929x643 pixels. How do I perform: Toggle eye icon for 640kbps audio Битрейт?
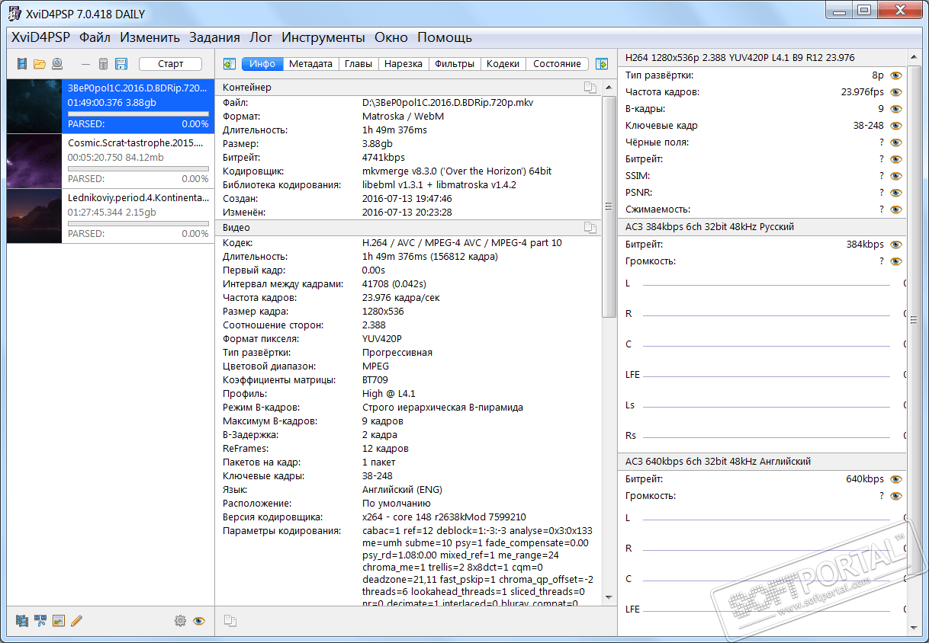(895, 479)
